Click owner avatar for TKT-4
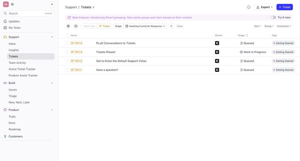300x161 pixels. coord(217,43)
